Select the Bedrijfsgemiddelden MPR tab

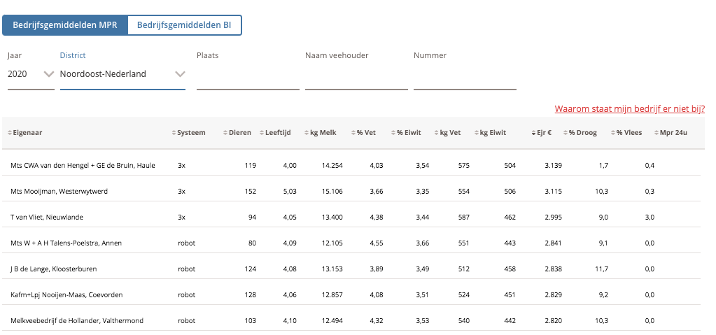pyautogui.click(x=65, y=25)
